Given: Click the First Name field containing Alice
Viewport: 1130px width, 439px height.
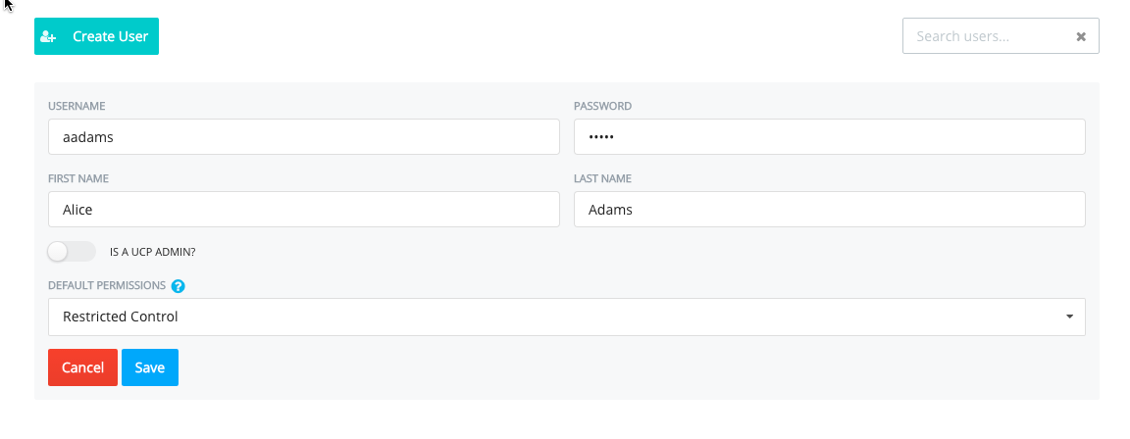Looking at the screenshot, I should [x=304, y=210].
